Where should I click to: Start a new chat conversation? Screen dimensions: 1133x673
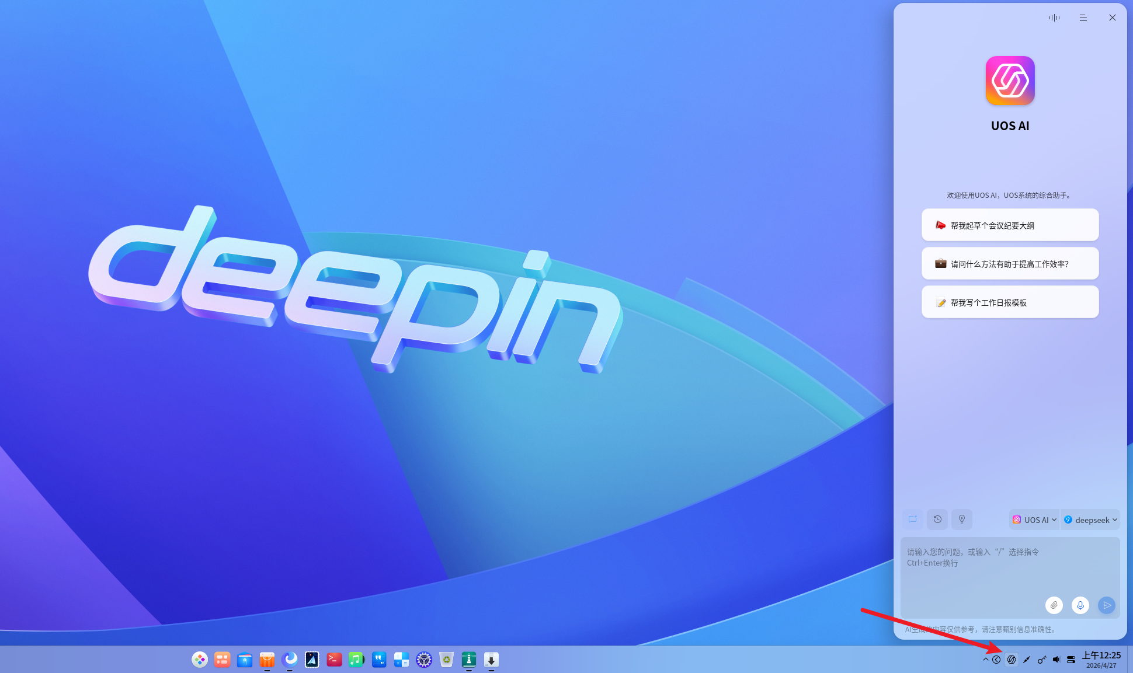pyautogui.click(x=913, y=519)
